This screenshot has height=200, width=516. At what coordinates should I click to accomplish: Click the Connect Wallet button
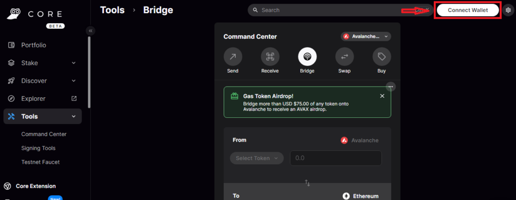[468, 10]
